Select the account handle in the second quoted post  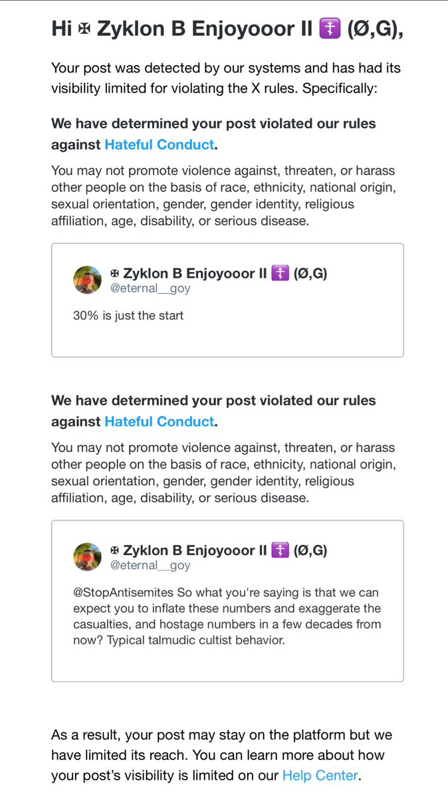coord(150,566)
